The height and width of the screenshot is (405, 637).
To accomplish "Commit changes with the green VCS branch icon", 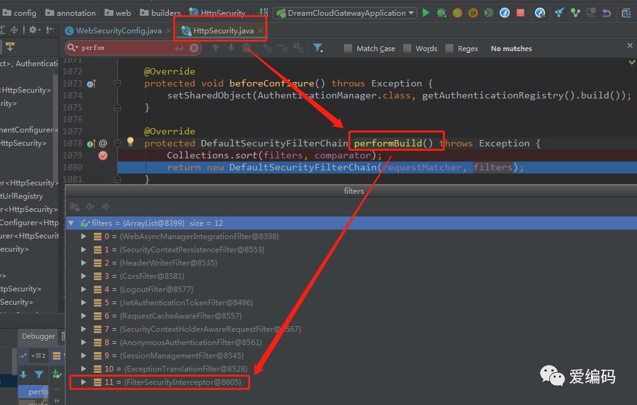I will [x=575, y=13].
